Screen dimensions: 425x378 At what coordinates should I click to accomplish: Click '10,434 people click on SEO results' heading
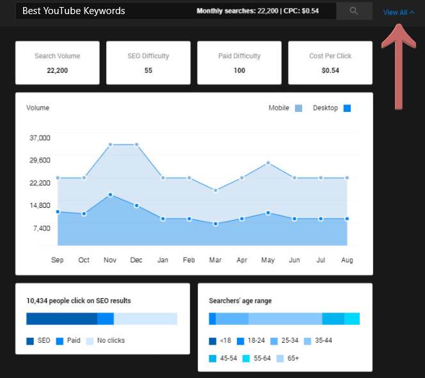coord(79,301)
